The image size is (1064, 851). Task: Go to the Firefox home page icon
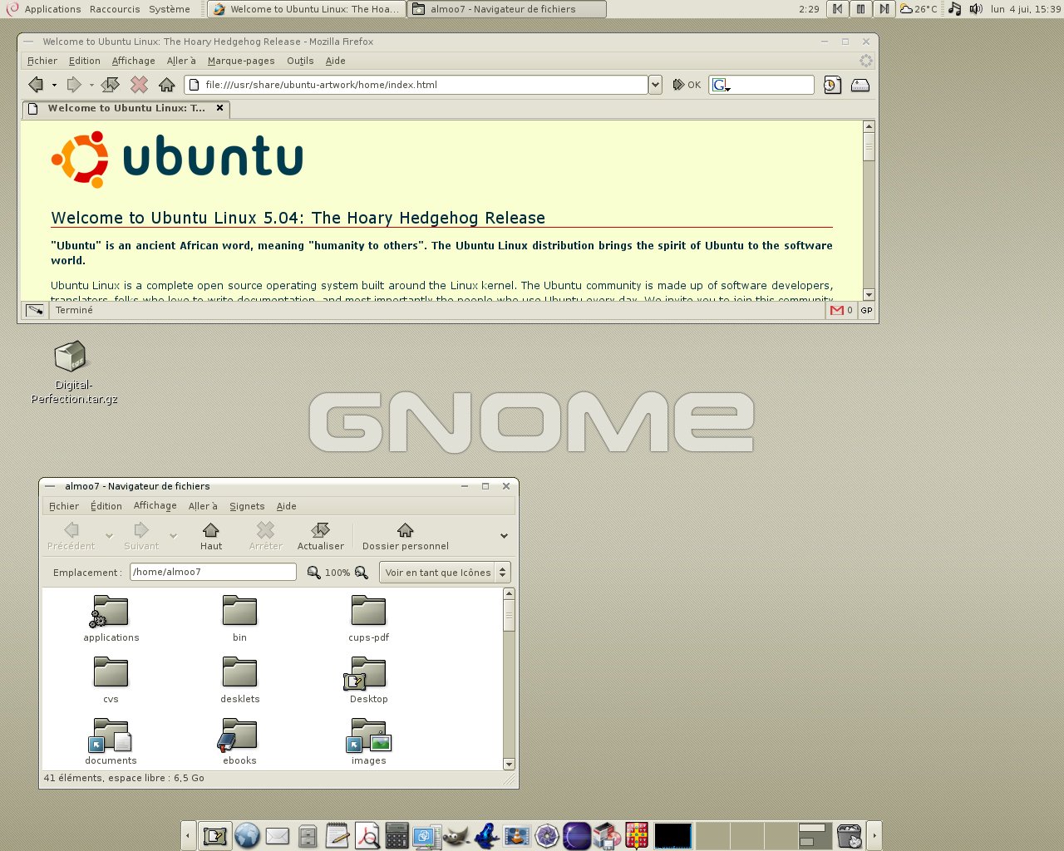[x=166, y=84]
